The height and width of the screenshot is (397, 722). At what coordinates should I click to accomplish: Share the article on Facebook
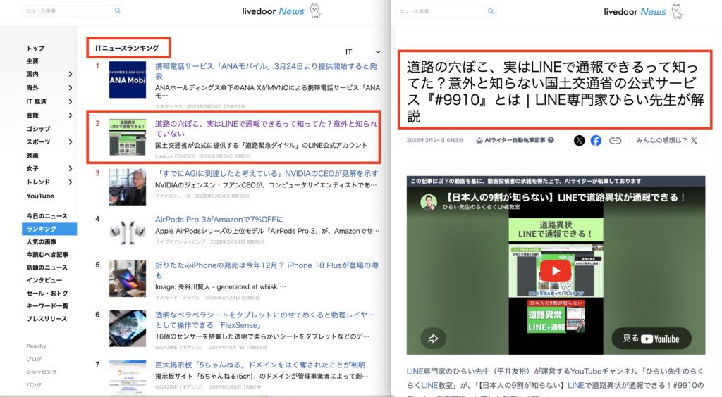tap(596, 140)
